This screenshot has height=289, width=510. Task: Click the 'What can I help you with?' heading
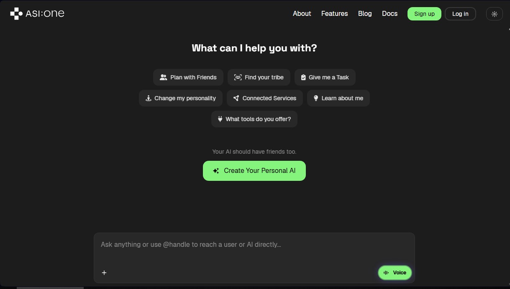(254, 48)
